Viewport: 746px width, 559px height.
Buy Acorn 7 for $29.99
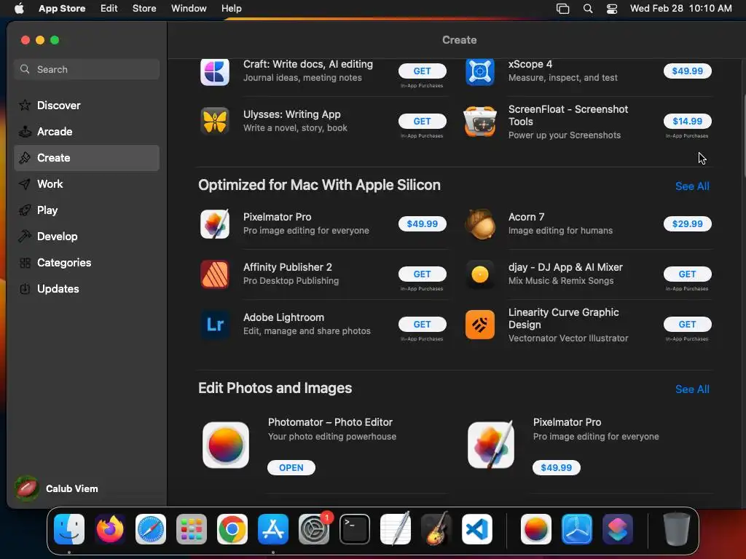(687, 223)
